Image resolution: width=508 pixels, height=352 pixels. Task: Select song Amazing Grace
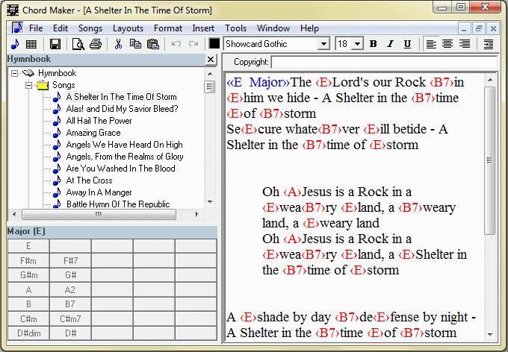pyautogui.click(x=93, y=133)
